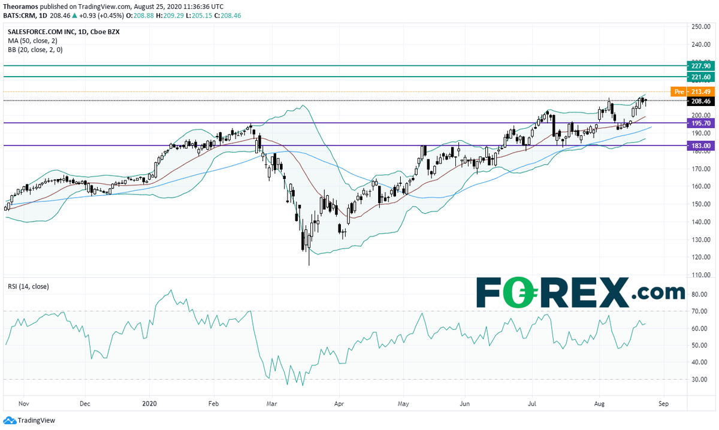719x430 pixels.
Task: Click the RSI (14, close) indicator label
Action: [x=29, y=286]
